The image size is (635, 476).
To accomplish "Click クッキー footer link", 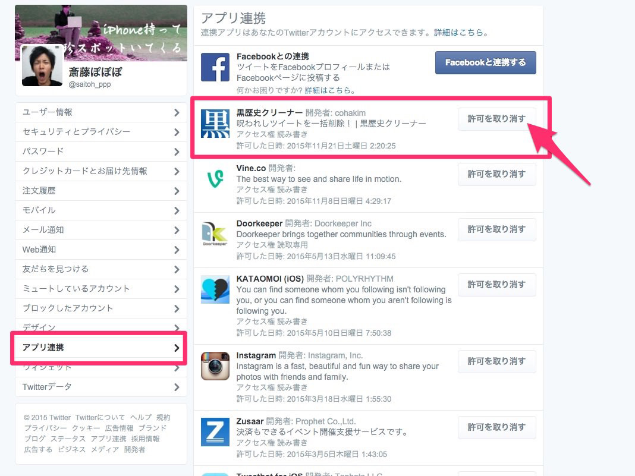I will pyautogui.click(x=86, y=428).
